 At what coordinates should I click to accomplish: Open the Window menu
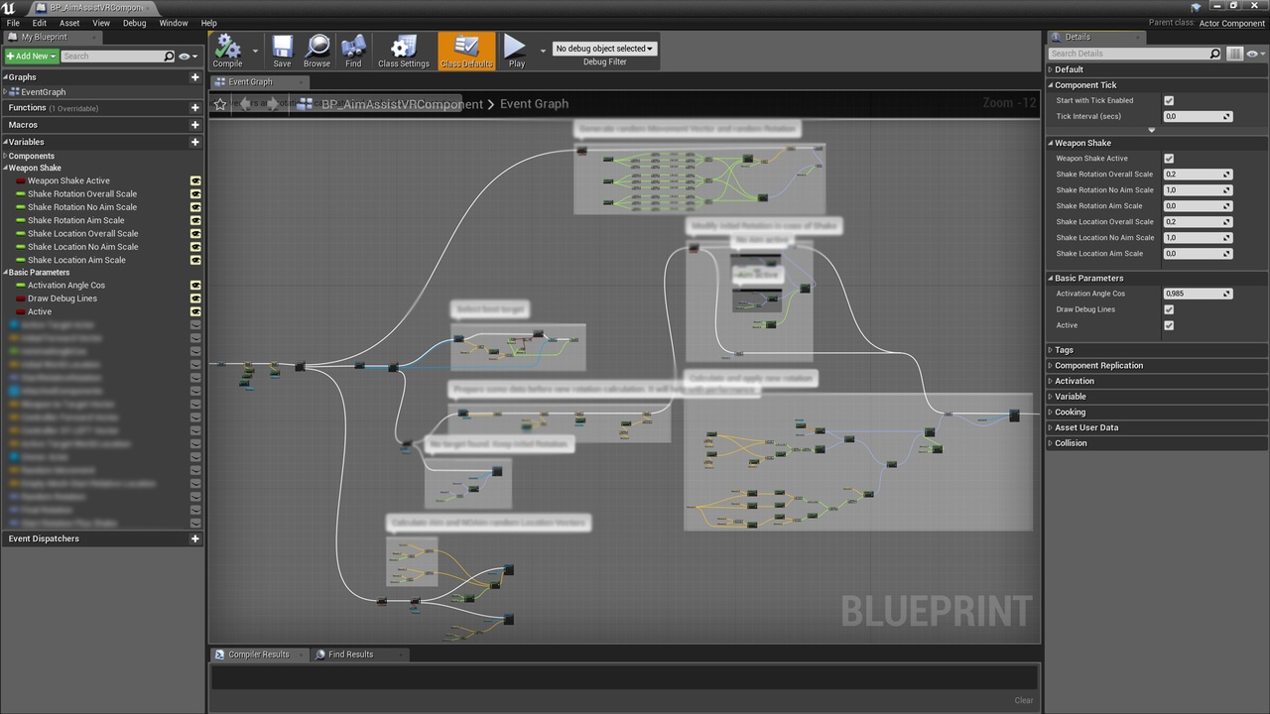click(173, 23)
